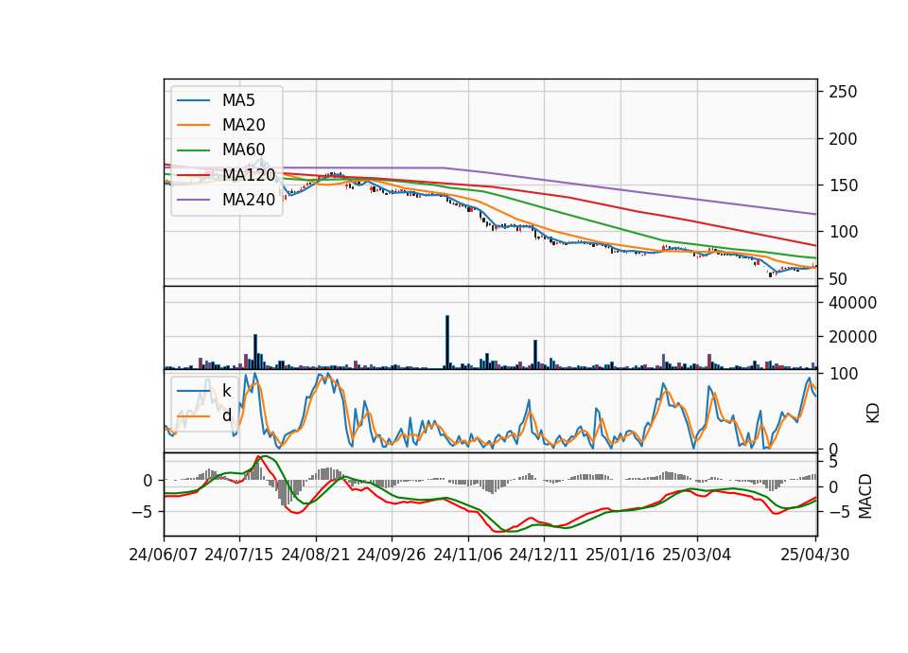Viewport: 908px width, 653px height.
Task: Click the tallest volume bar in early November
Action: [447, 342]
